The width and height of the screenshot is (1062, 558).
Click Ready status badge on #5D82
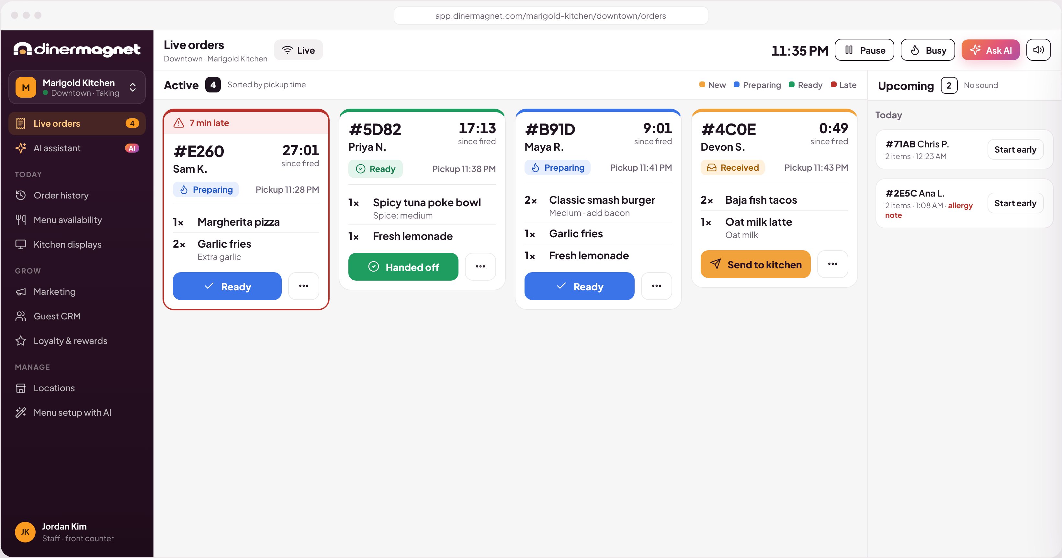[376, 169]
